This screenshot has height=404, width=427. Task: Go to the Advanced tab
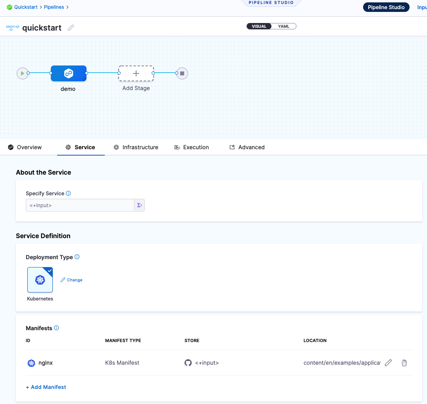point(247,147)
